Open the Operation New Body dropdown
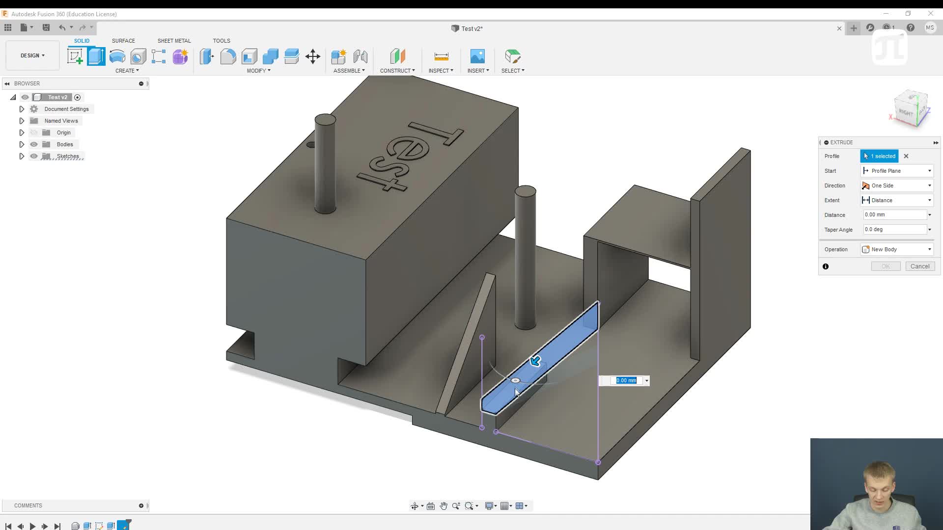 pyautogui.click(x=897, y=249)
